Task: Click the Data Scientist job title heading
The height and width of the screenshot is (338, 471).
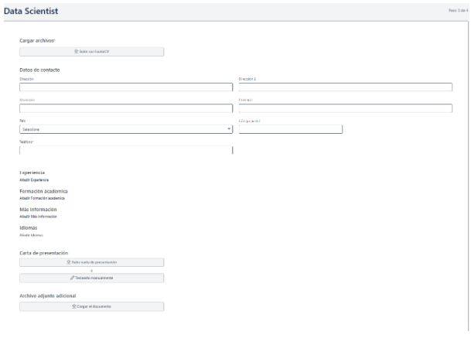Action: pyautogui.click(x=30, y=11)
